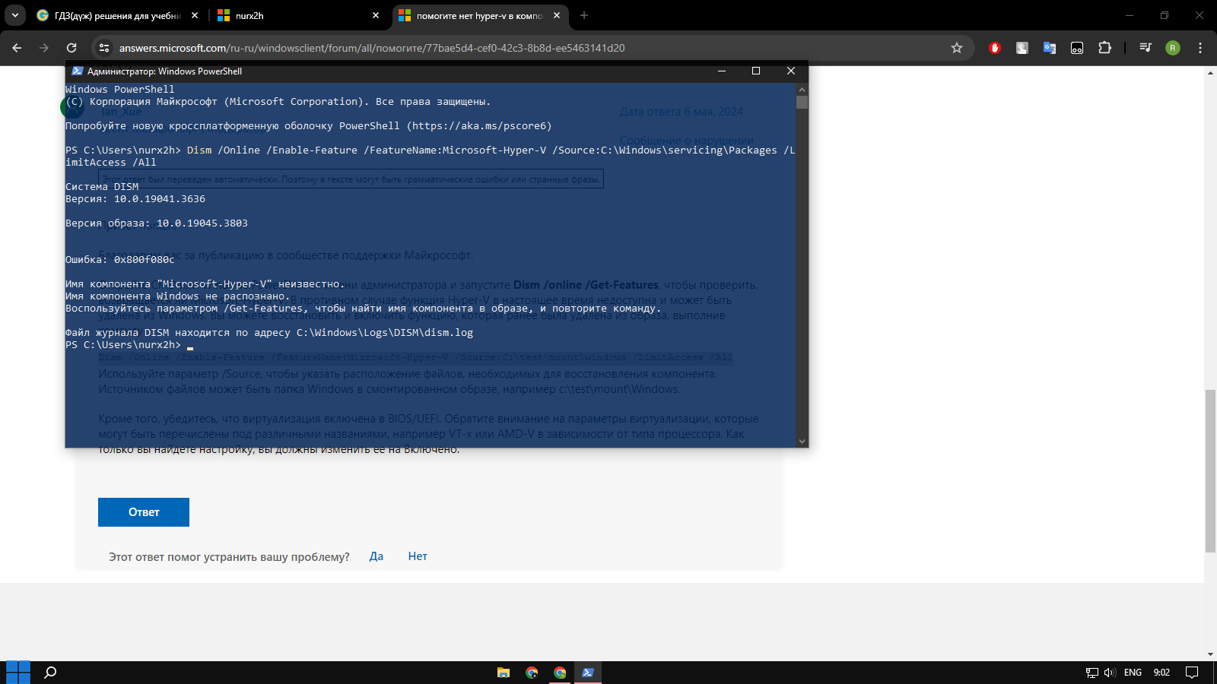Screen dimensions: 1217x684
Task: Close the nurx2h tab
Action: click(376, 15)
